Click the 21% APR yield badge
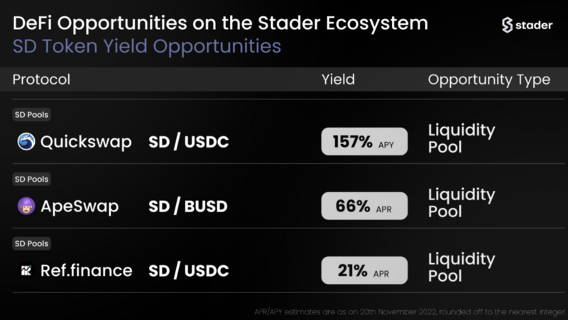This screenshot has height=320, width=568. 364,270
